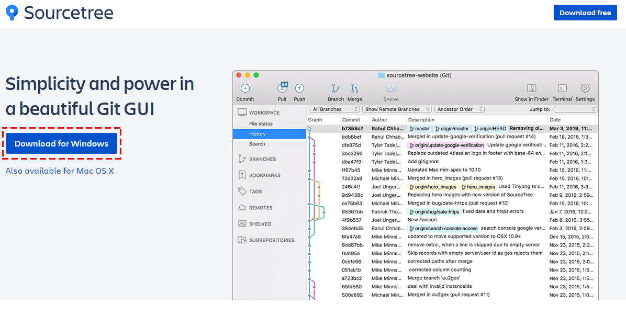Click the hero_images local branch tag
The height and width of the screenshot is (316, 626).
[478, 187]
